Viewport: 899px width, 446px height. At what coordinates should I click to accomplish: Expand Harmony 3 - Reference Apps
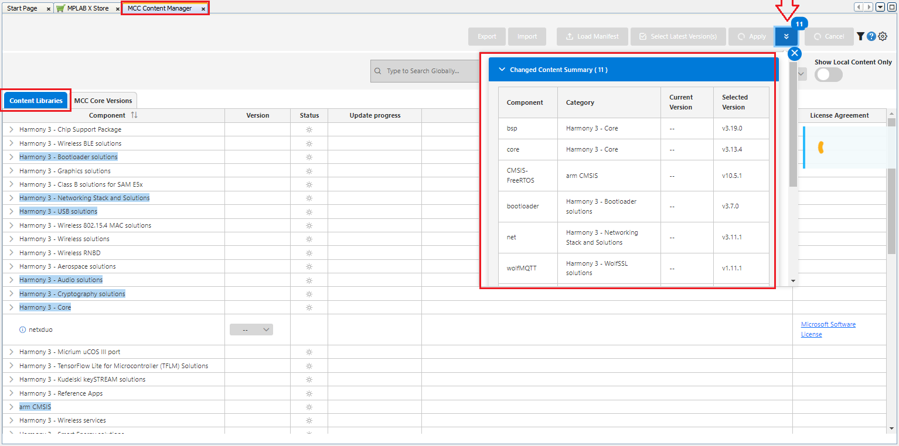[11, 393]
